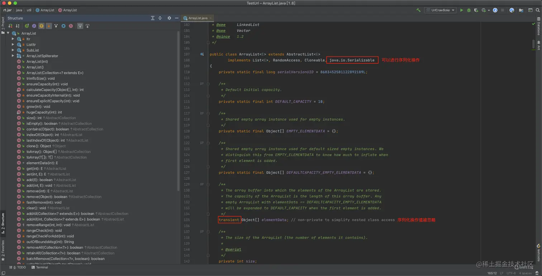Expand all nodes in Structure panel
Screen dimensions: 542x276
coord(153,18)
